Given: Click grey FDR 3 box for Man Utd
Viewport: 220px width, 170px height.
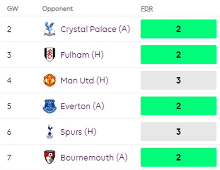Looking at the screenshot, I should [x=179, y=80].
